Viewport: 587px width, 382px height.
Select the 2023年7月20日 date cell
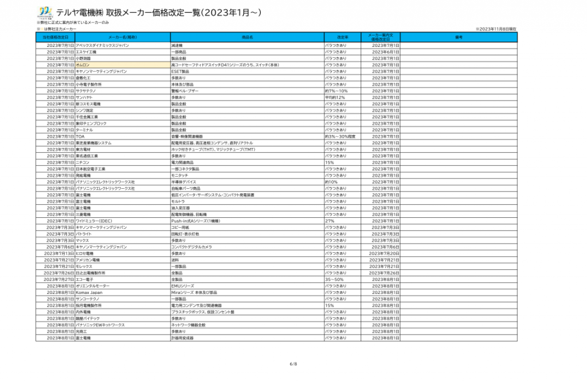click(381, 253)
